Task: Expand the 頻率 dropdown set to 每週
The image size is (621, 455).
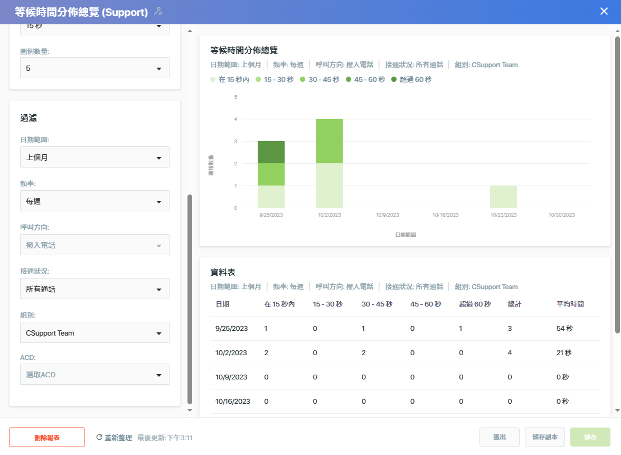Action: [95, 201]
